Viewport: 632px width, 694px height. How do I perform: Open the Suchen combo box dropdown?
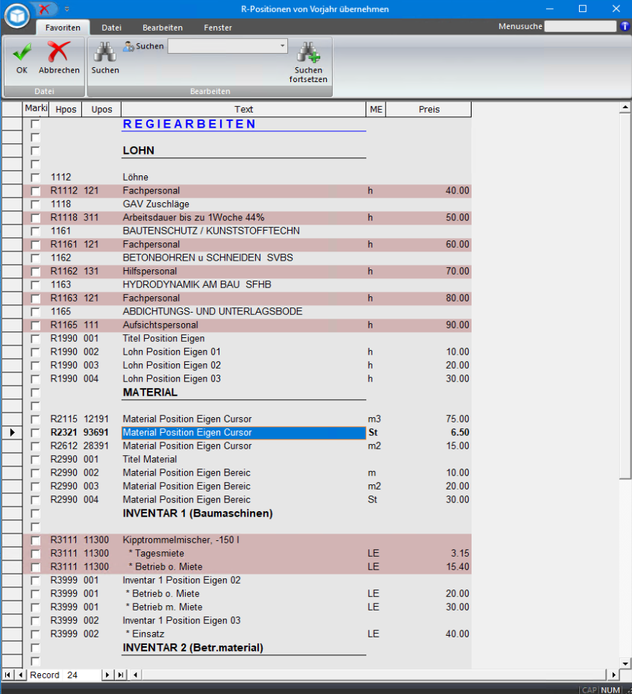282,46
